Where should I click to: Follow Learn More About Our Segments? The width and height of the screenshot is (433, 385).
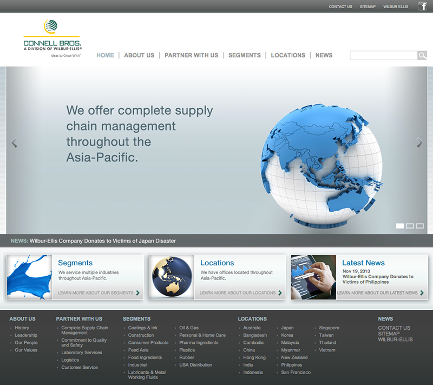(x=96, y=293)
